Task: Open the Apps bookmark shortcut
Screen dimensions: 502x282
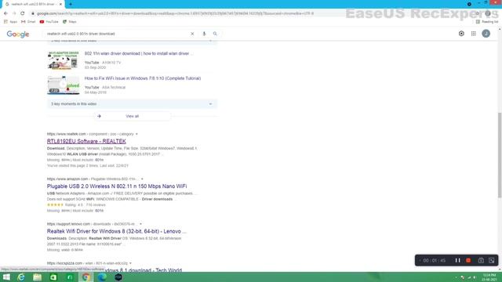Action: [10, 22]
